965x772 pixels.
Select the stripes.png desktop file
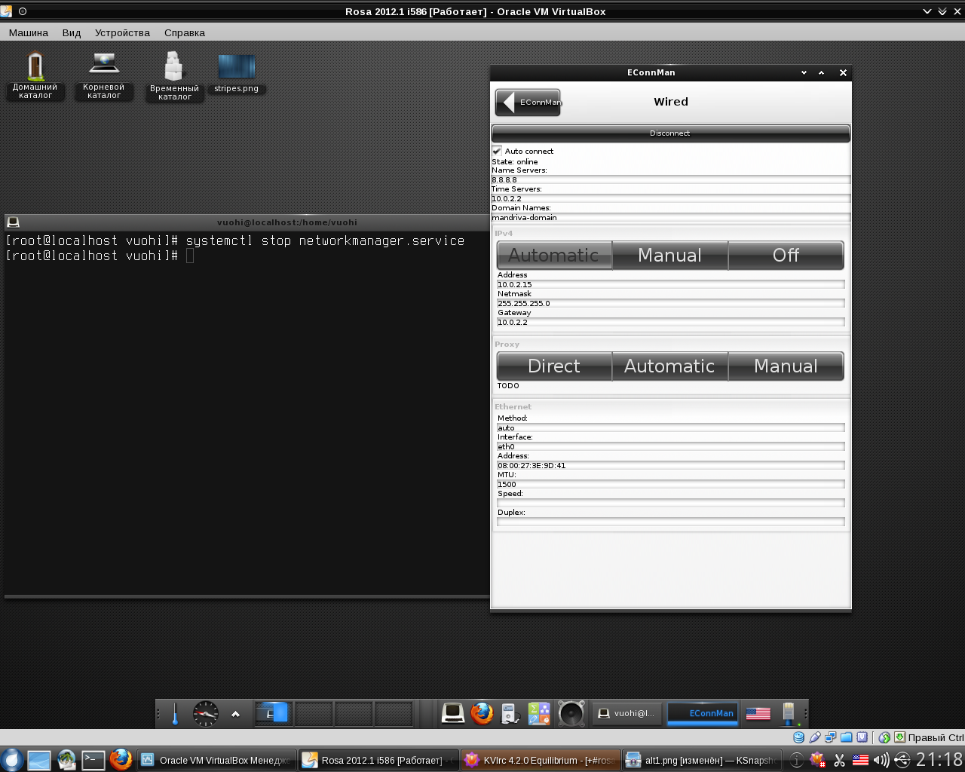pyautogui.click(x=236, y=74)
